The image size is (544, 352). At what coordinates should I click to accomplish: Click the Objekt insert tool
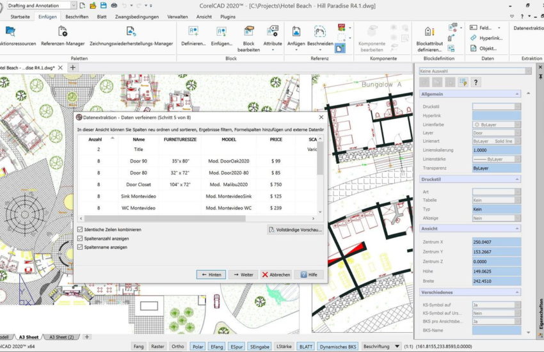[x=483, y=49]
